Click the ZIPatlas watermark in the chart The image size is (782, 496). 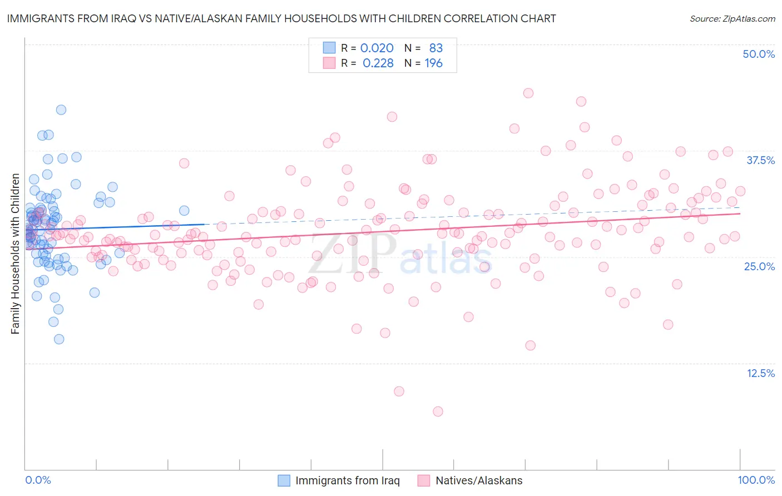[400, 256]
